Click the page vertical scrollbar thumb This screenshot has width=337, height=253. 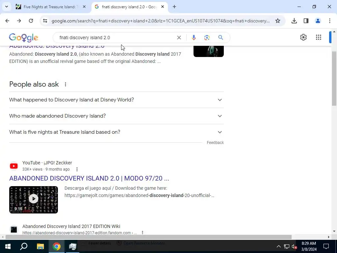(x=334, y=78)
